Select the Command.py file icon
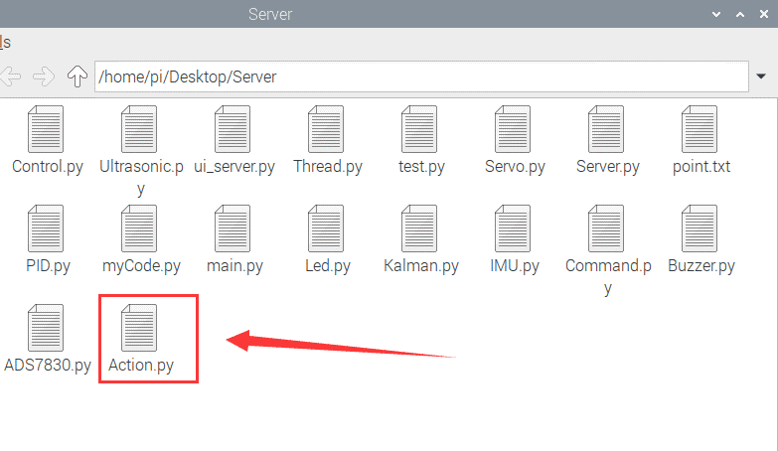The width and height of the screenshot is (778, 451). [606, 228]
